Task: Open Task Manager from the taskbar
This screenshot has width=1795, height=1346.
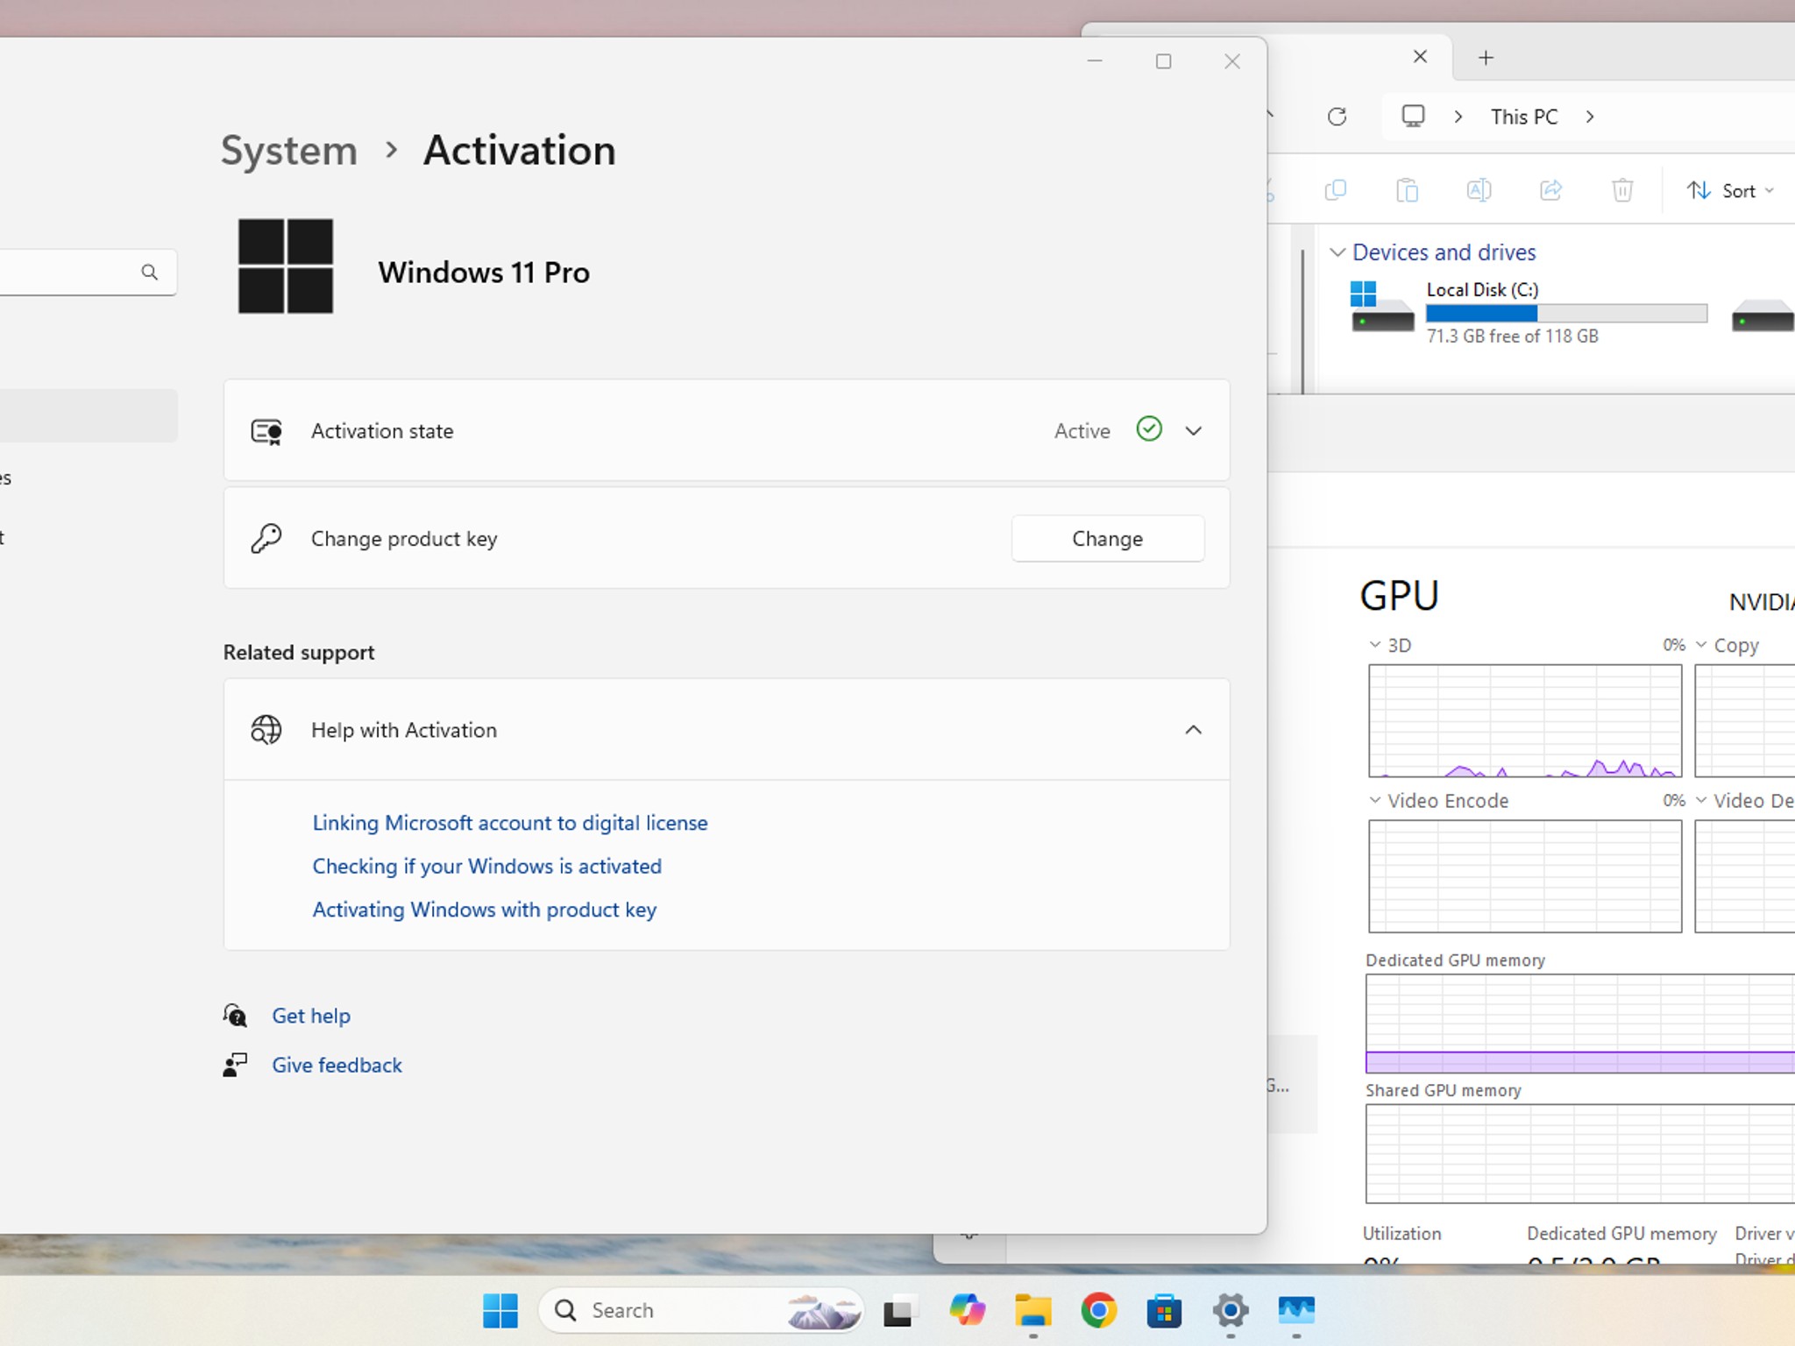Action: 1296,1311
